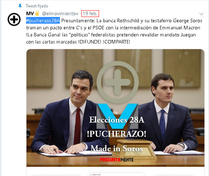The width and height of the screenshot is (209, 176).
Task: Click the red PRESUNTAMENTE label in the image
Action: click(x=117, y=160)
